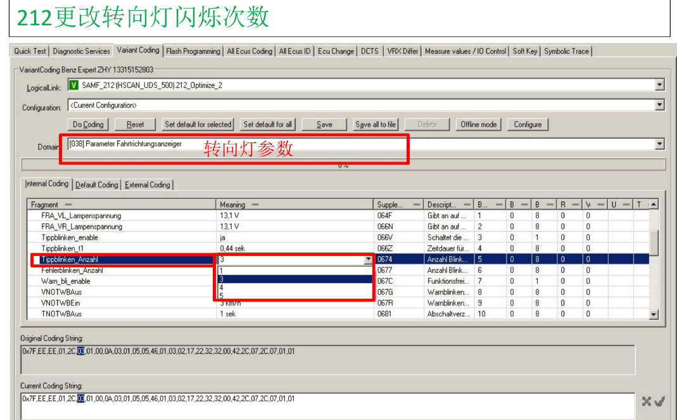The image size is (677, 420).
Task: Click the Save all to file button
Action: [x=376, y=125]
